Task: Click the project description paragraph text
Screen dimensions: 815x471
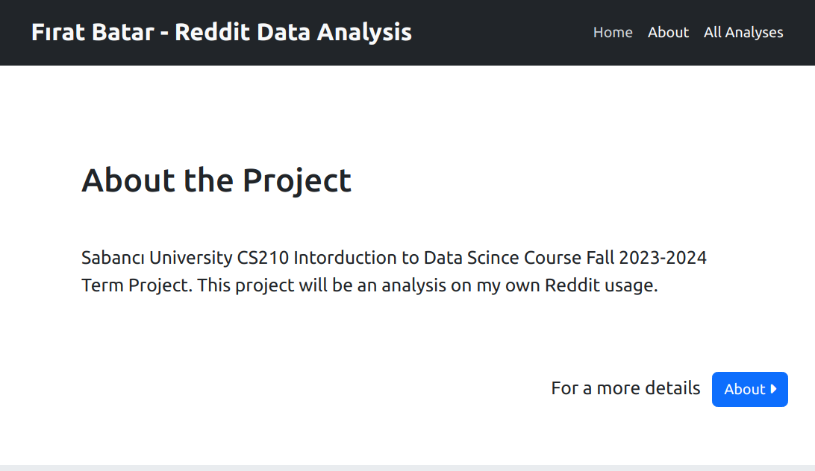Action: 393,271
